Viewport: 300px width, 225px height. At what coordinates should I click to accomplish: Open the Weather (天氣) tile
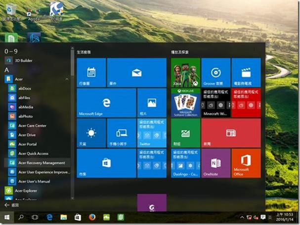(x=91, y=133)
